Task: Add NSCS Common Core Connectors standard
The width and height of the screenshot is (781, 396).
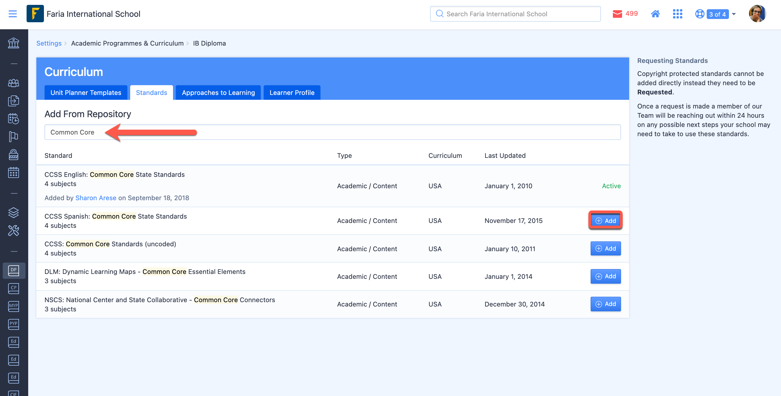Action: [x=606, y=304]
